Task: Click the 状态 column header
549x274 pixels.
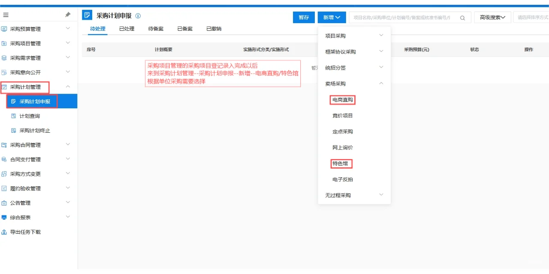Action: [x=474, y=50]
